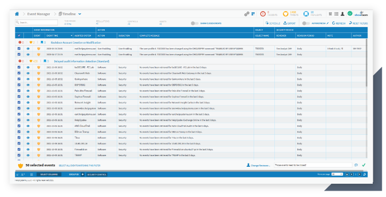Click the Reviewer column header
386x197 pixels.
pyautogui.click(x=286, y=36)
